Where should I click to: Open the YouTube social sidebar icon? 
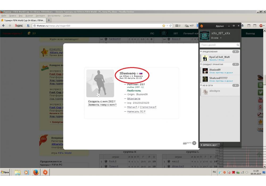260,100
